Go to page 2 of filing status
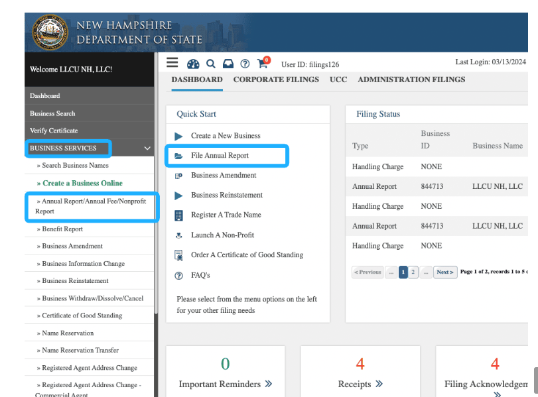This screenshot has width=538, height=397. pyautogui.click(x=413, y=272)
